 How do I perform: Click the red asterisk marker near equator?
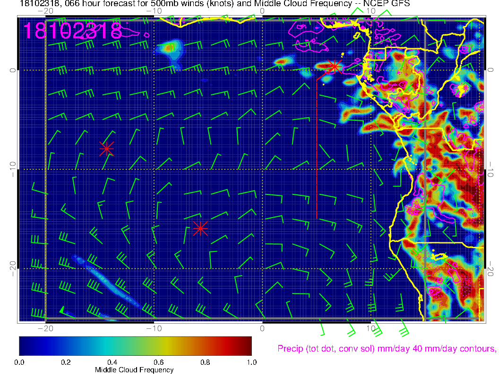click(334, 67)
